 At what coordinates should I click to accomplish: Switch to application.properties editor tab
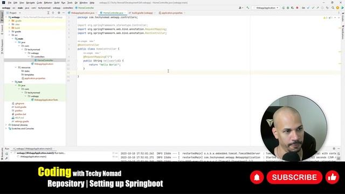coord(172,13)
